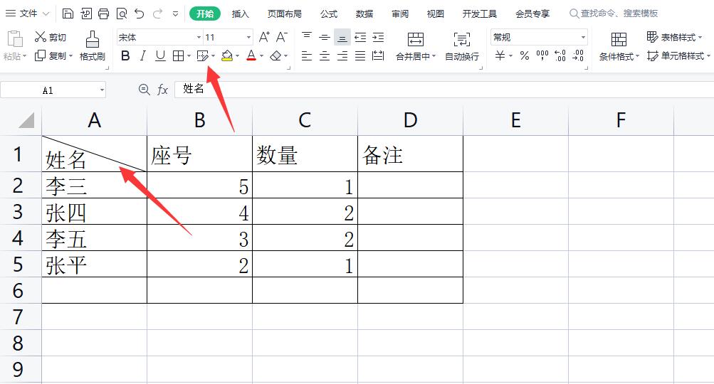Switch to 审阅 tab
714x384 pixels.
click(x=400, y=14)
